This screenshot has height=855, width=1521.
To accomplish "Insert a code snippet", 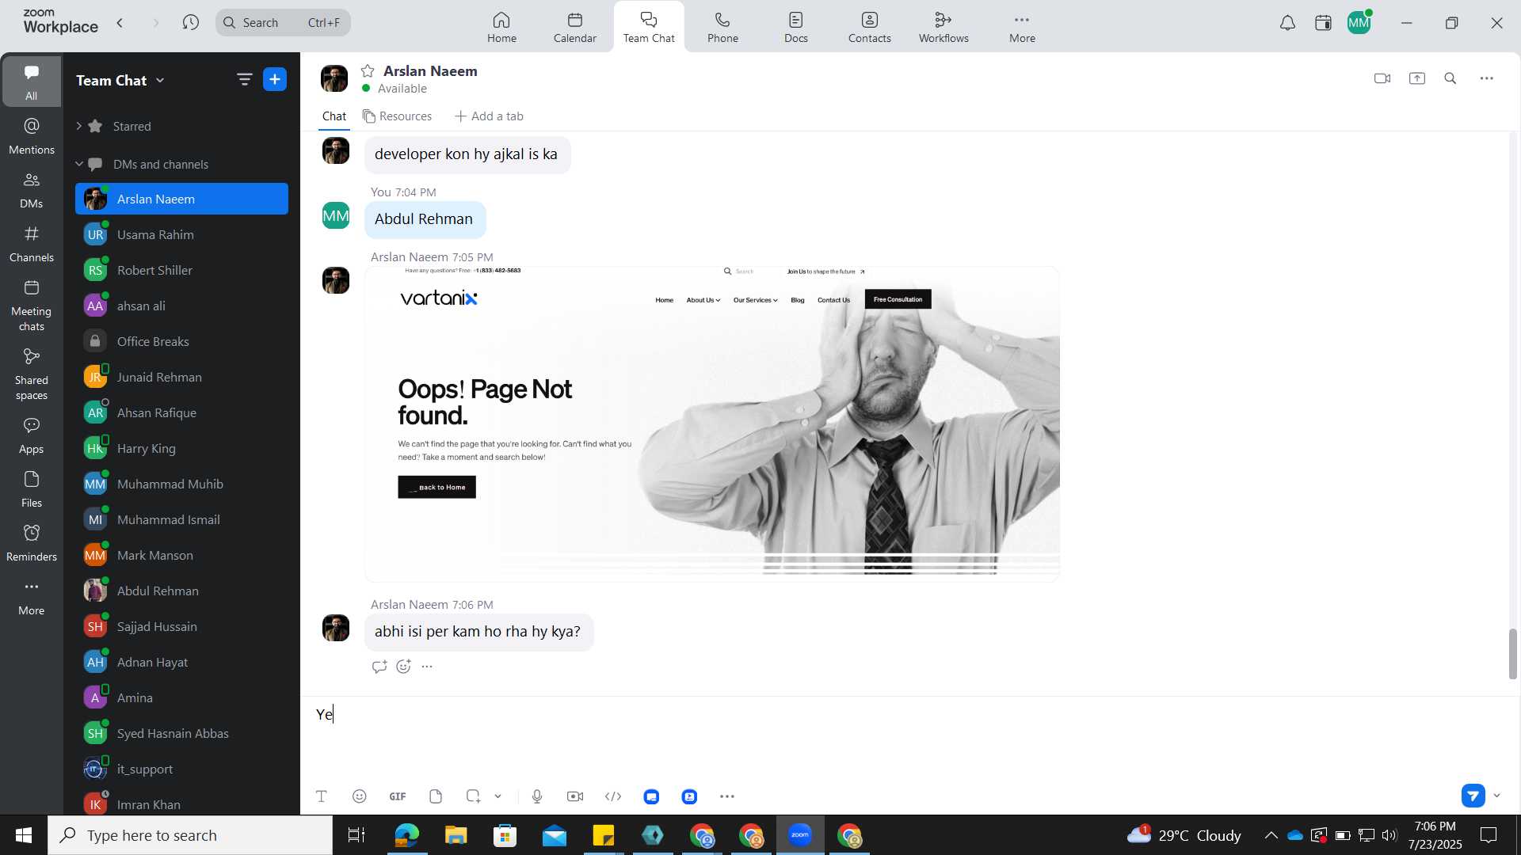I will click(613, 796).
